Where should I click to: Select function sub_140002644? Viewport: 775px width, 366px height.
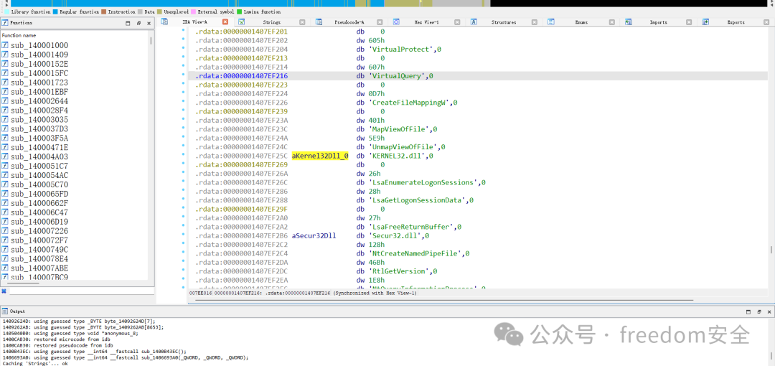click(x=39, y=101)
